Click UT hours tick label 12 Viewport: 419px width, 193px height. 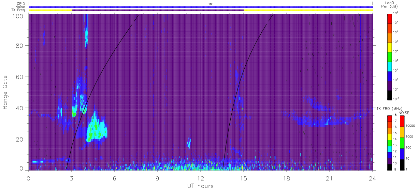coord(201,178)
